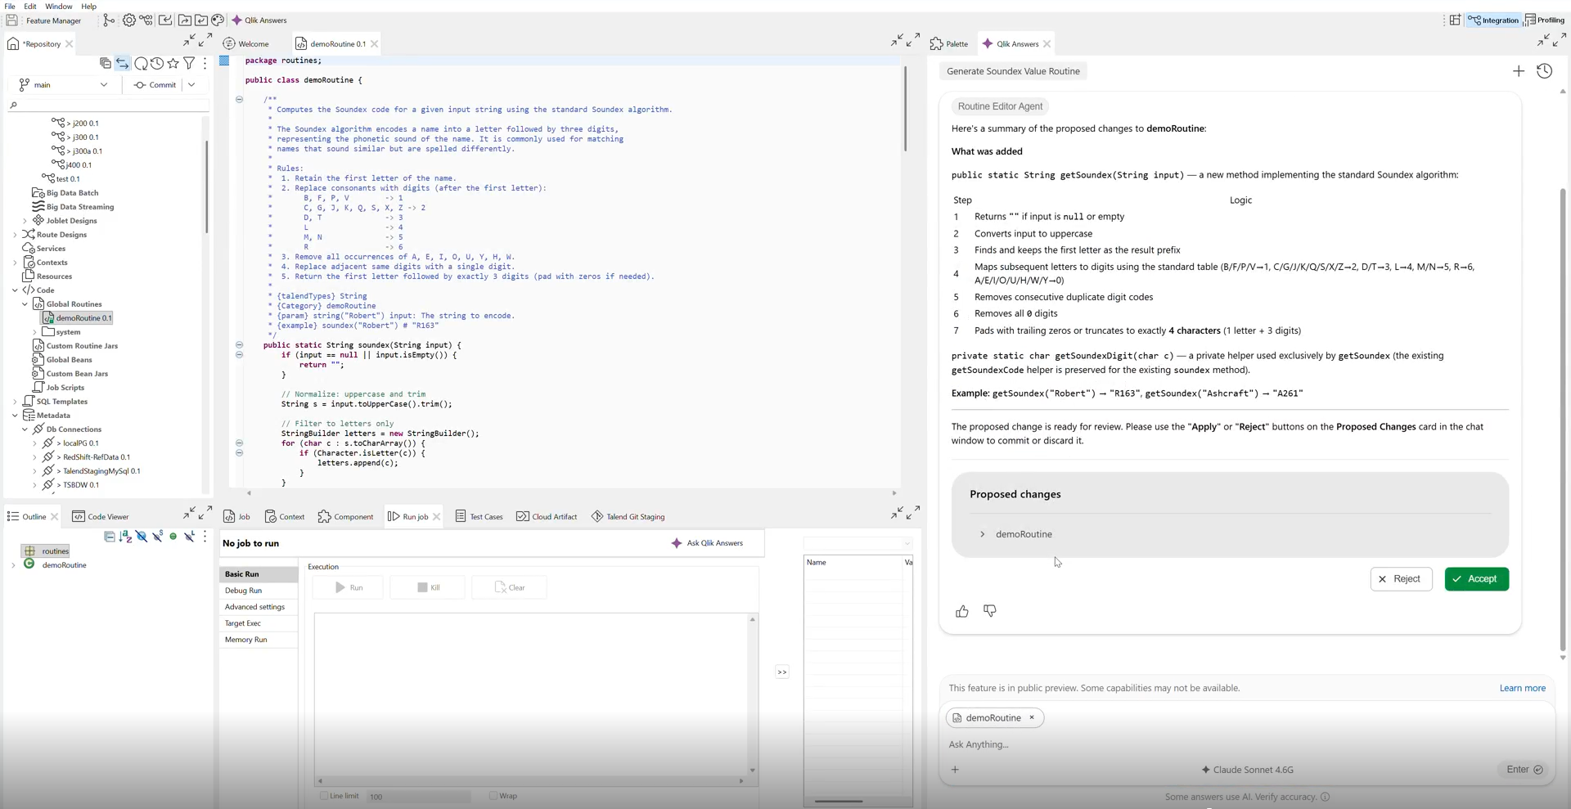Add attachment with plus icon in chat
This screenshot has width=1571, height=809.
click(x=955, y=770)
